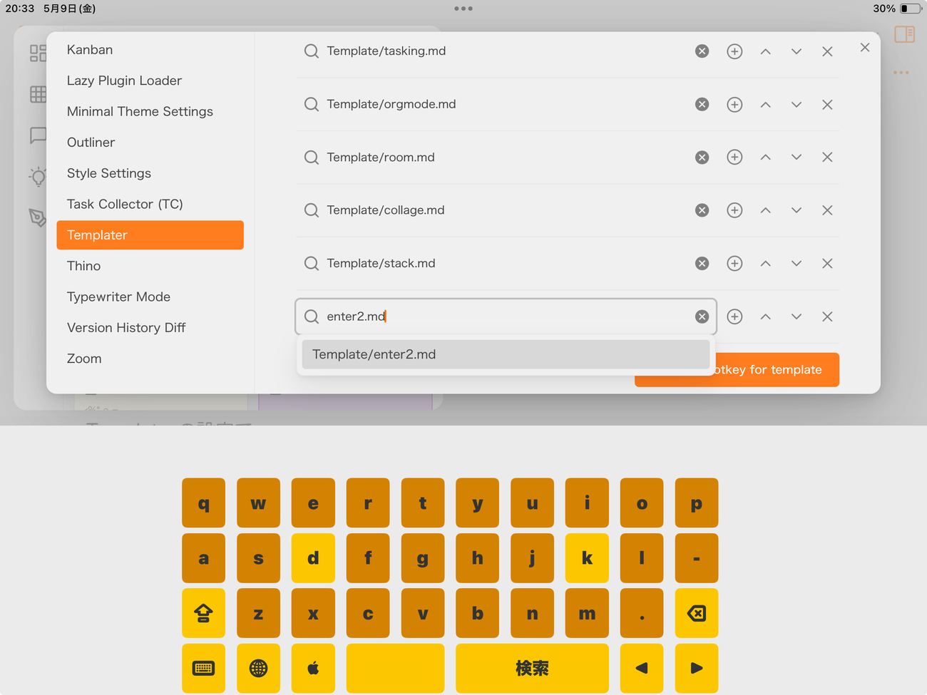The image size is (927, 695).
Task: Move enter2.md row down
Action: tap(797, 316)
